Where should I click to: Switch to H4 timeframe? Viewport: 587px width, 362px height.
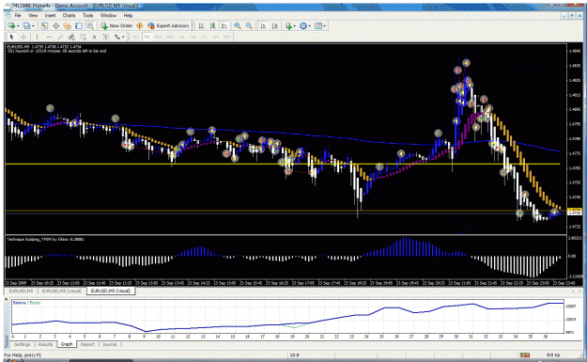click(x=193, y=37)
